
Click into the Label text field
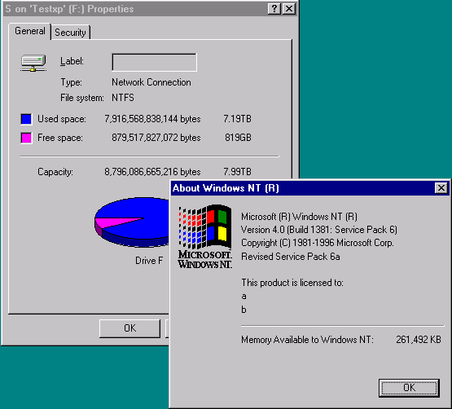(x=155, y=62)
